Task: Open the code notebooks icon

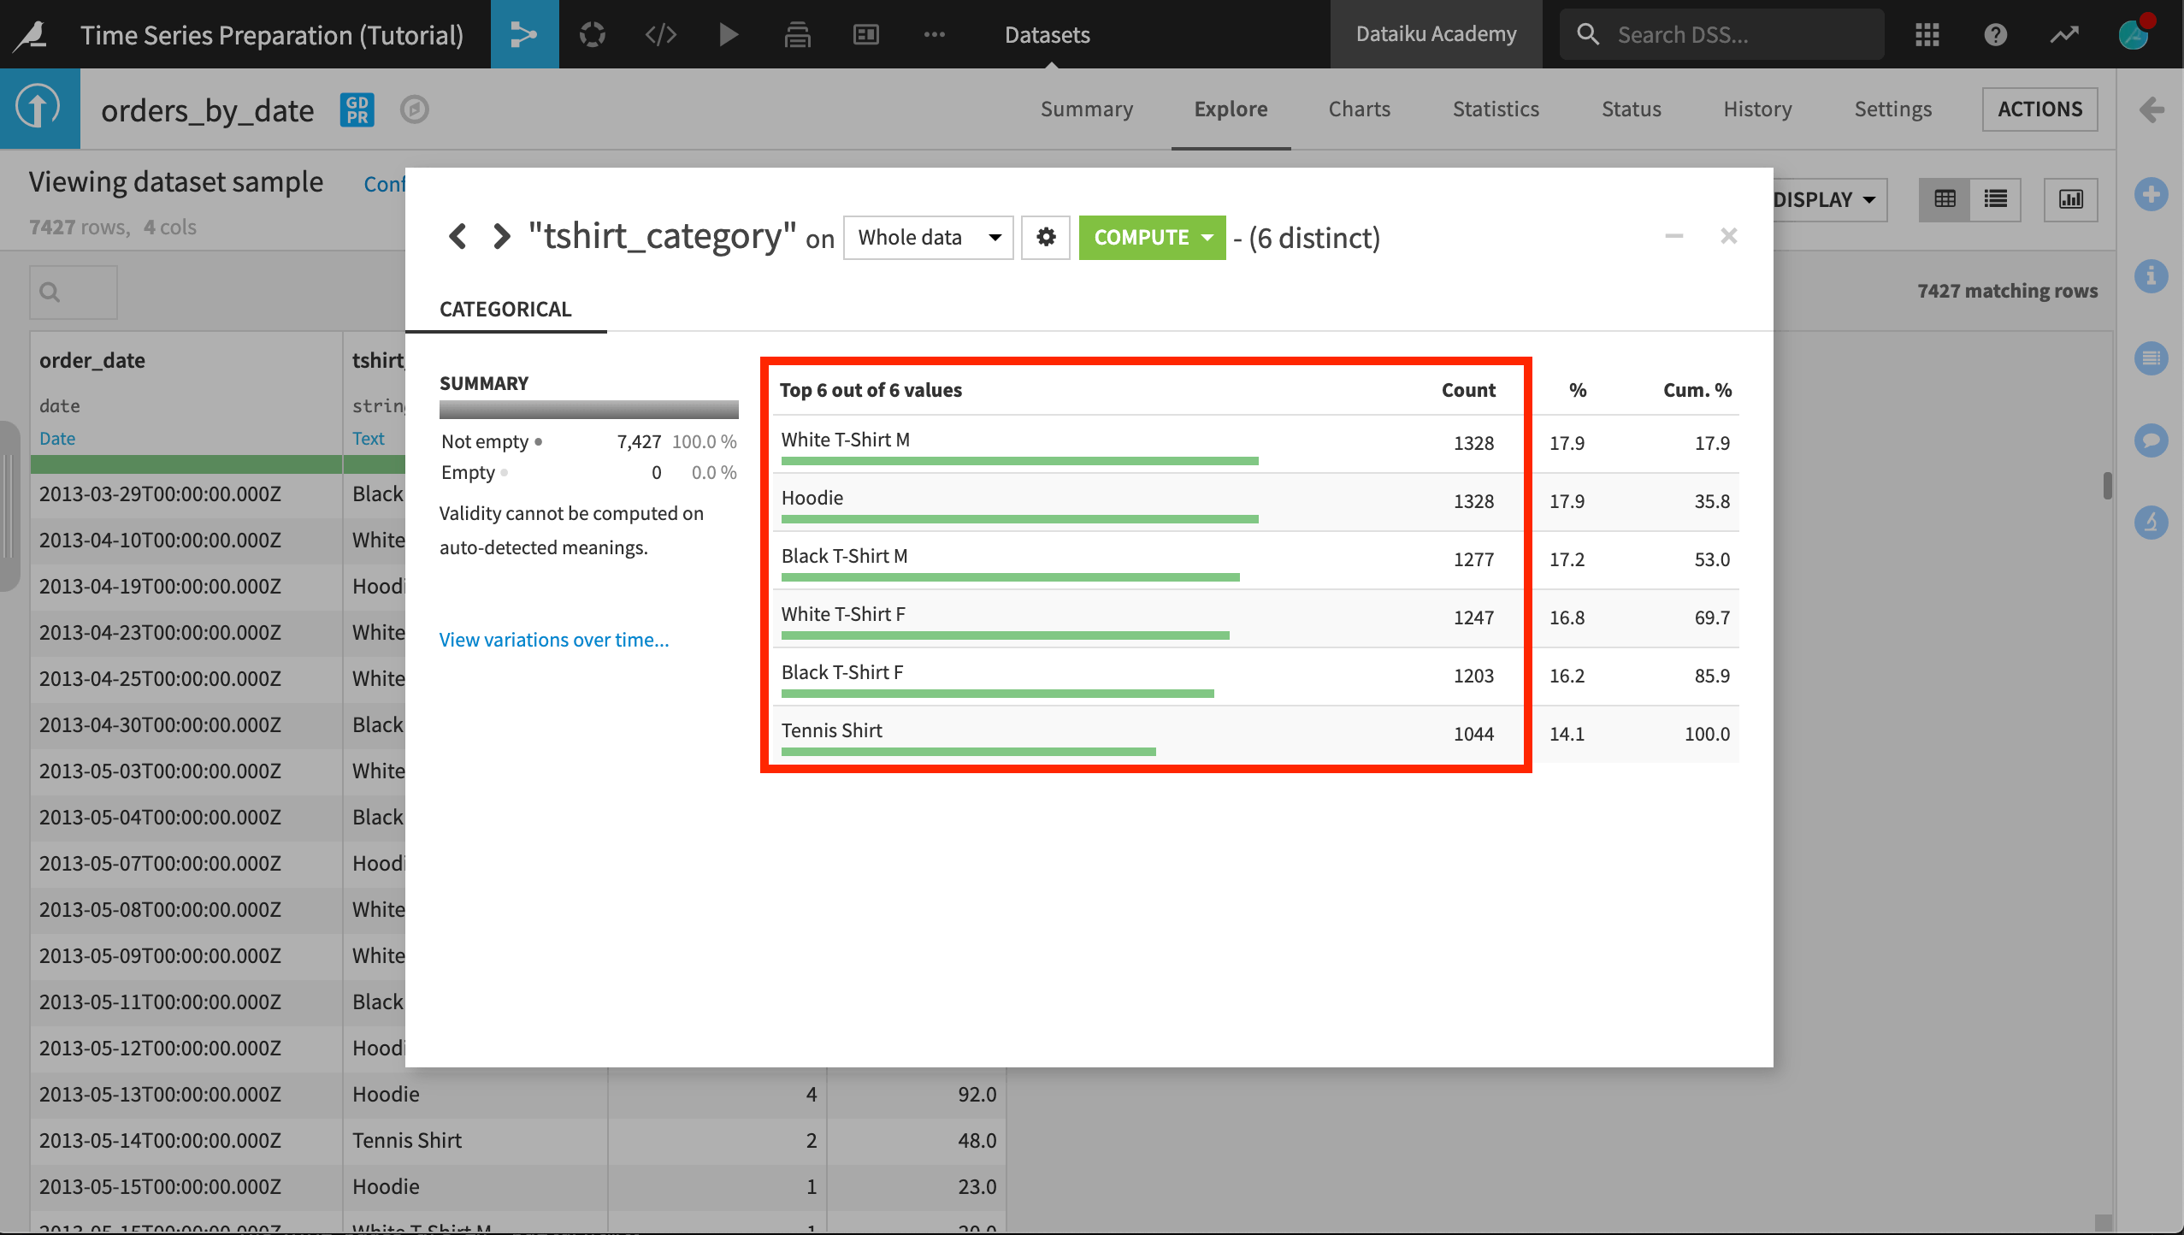Action: point(660,34)
